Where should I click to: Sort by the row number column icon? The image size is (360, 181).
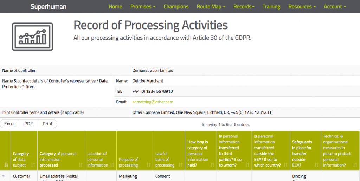coord(5,165)
